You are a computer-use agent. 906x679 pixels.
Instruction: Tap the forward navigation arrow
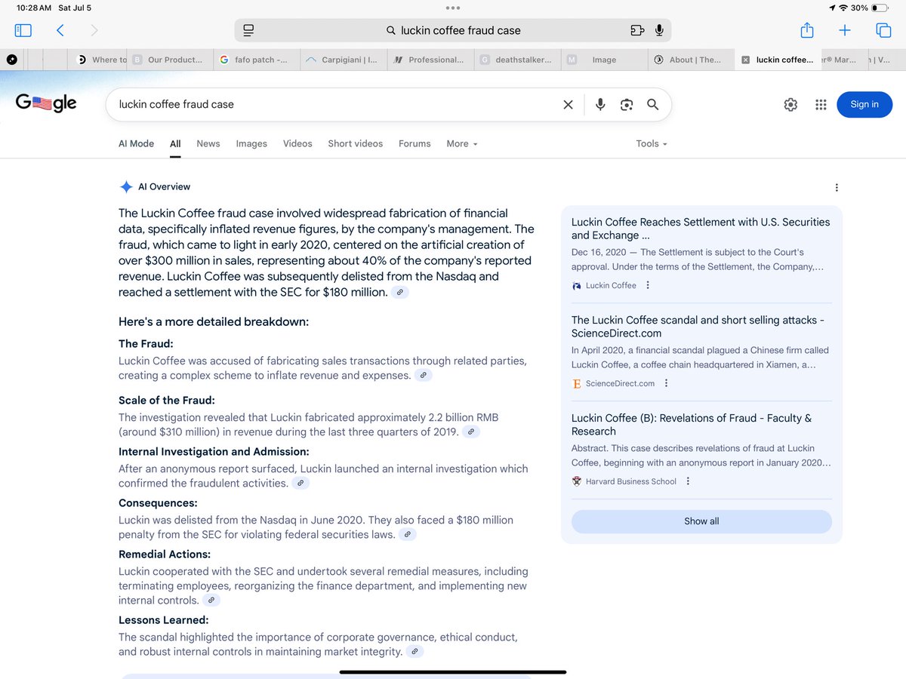pos(94,30)
